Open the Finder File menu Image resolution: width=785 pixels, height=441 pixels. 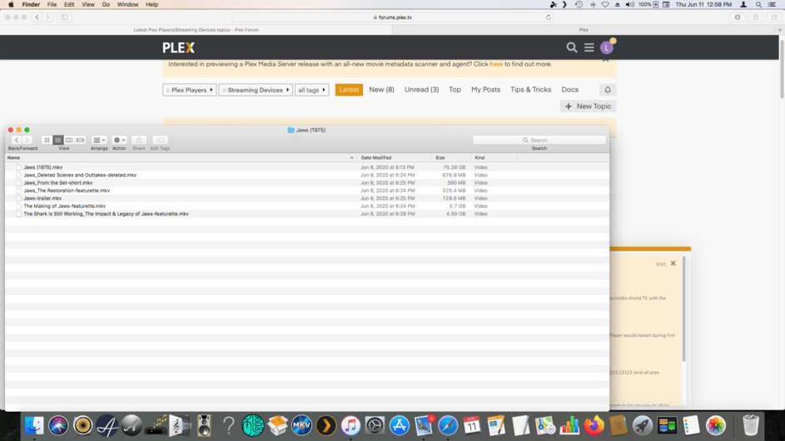(52, 4)
